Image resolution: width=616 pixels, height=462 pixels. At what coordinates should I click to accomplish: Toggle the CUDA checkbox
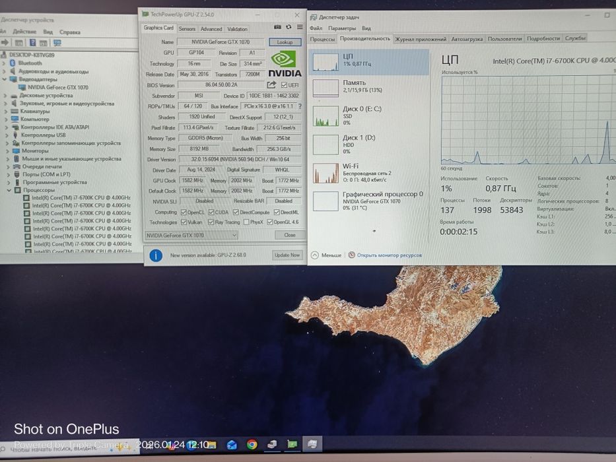click(211, 212)
